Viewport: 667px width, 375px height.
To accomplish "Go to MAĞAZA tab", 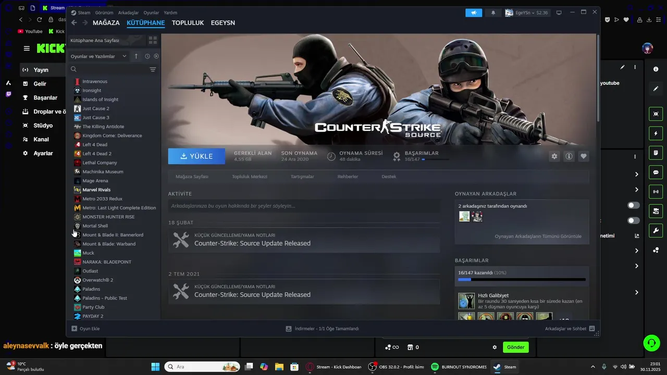I will [106, 23].
